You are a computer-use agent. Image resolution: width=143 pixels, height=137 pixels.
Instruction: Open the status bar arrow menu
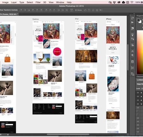pyautogui.click(x=8, y=135)
